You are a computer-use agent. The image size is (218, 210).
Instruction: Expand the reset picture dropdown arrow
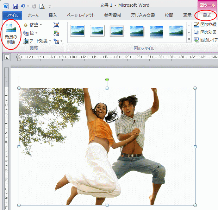pos(61,41)
